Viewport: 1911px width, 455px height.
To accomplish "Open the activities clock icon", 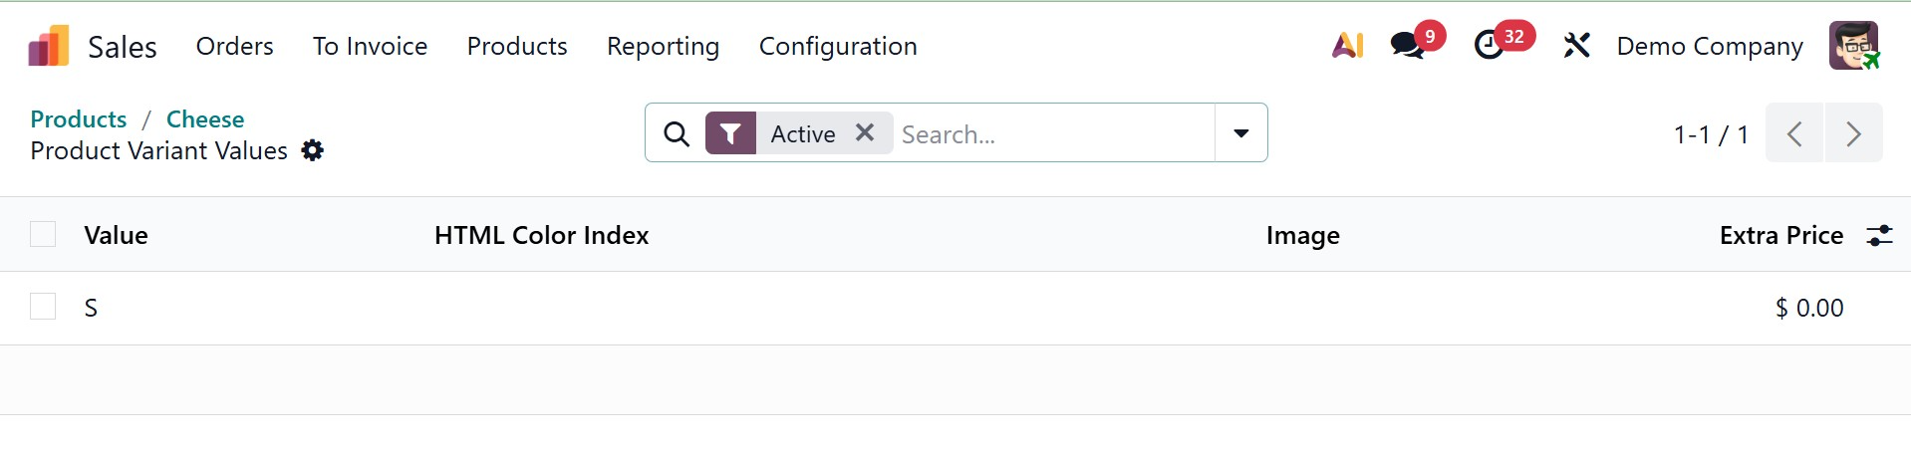I will tap(1489, 46).
